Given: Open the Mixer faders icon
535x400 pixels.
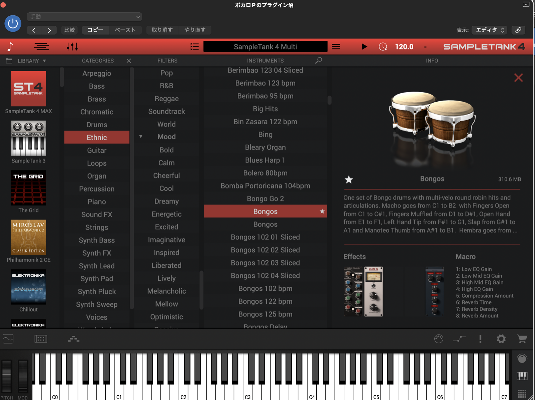Looking at the screenshot, I should click(x=72, y=47).
